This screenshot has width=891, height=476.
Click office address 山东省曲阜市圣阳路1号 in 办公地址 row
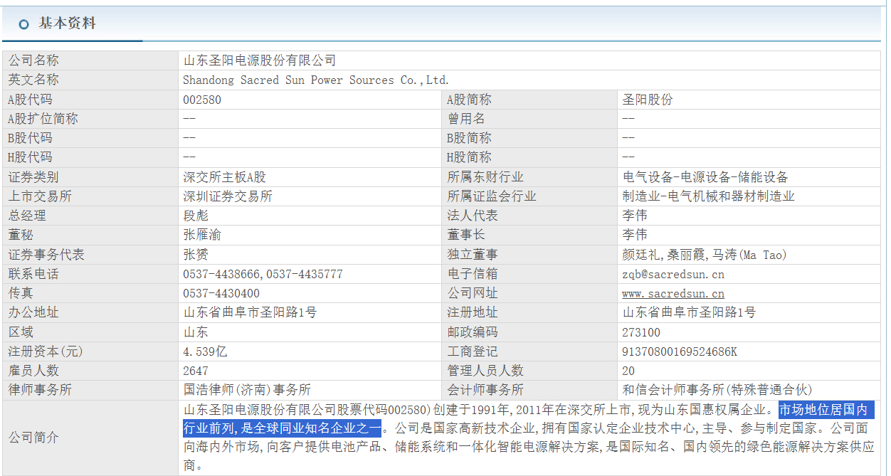[251, 312]
